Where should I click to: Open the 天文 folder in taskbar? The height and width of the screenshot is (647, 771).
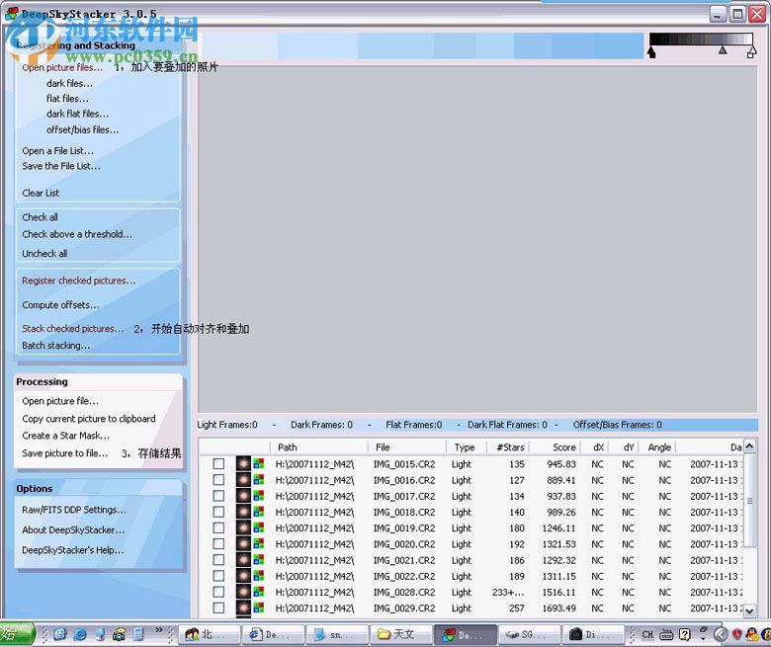(x=399, y=634)
